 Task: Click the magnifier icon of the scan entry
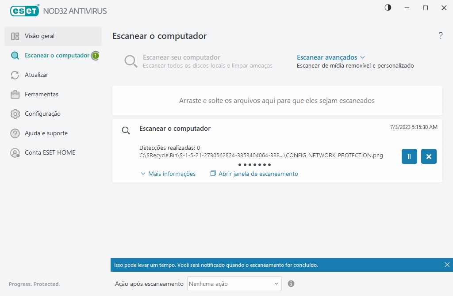126,130
